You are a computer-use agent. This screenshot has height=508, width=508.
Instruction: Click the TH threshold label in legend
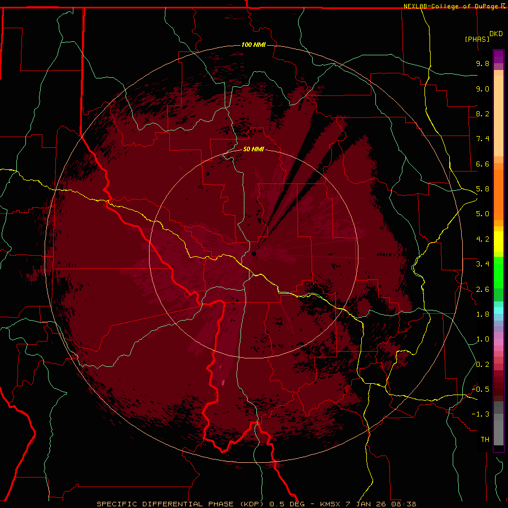(485, 440)
